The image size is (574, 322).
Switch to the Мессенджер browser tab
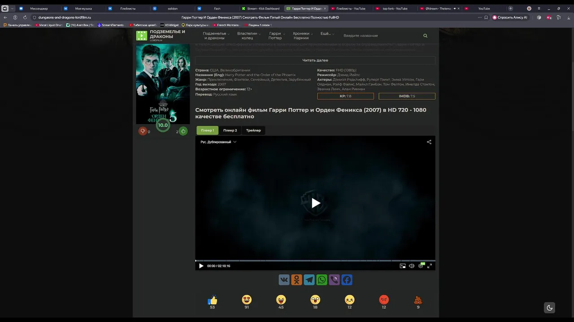tap(39, 8)
